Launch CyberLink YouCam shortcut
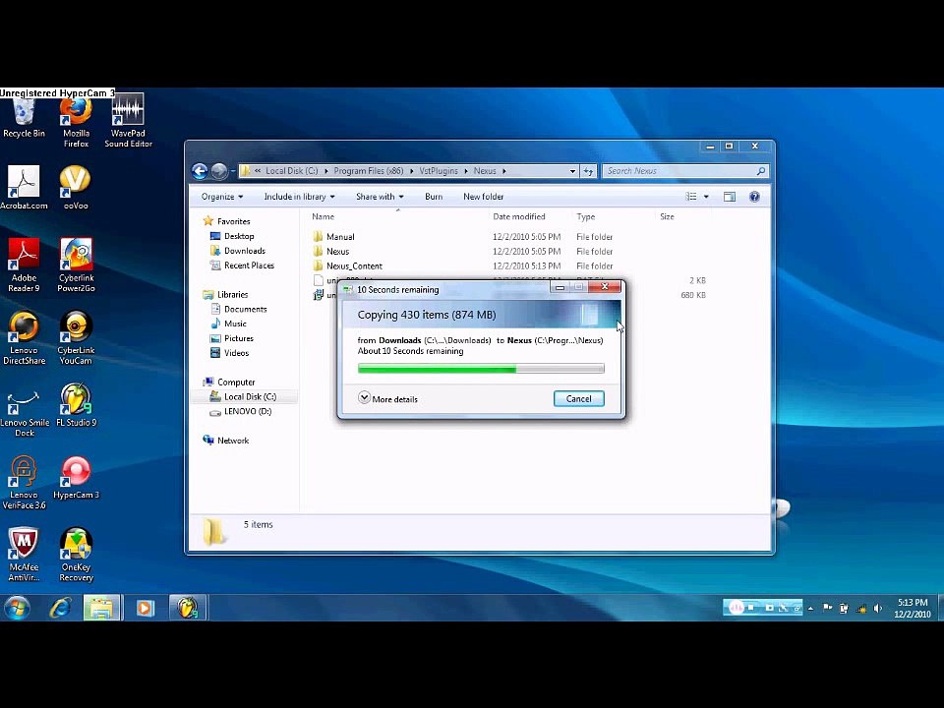The height and width of the screenshot is (708, 944). (x=76, y=337)
